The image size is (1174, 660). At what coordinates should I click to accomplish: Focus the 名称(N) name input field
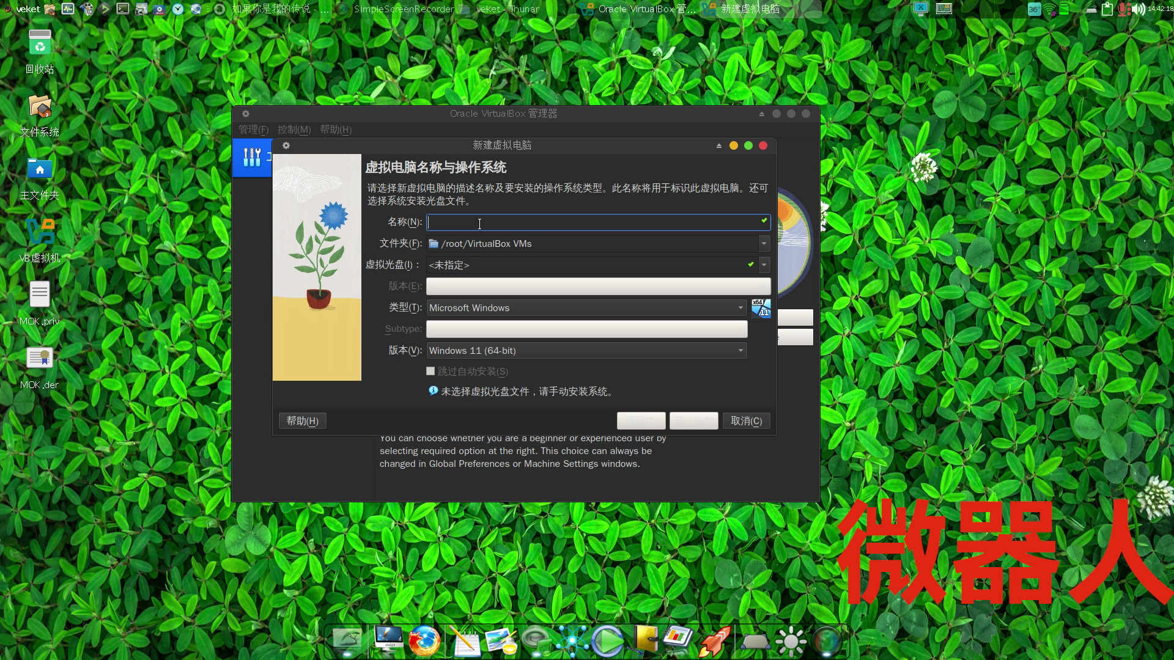(598, 222)
